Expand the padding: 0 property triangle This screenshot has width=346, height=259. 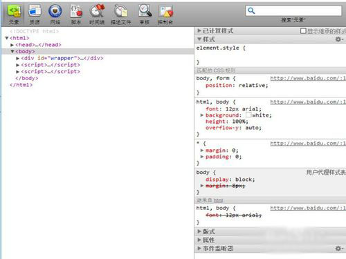click(202, 157)
